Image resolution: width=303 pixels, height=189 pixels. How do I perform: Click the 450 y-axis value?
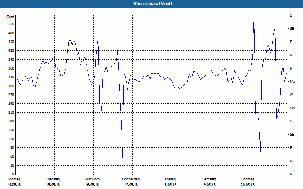click(11, 42)
